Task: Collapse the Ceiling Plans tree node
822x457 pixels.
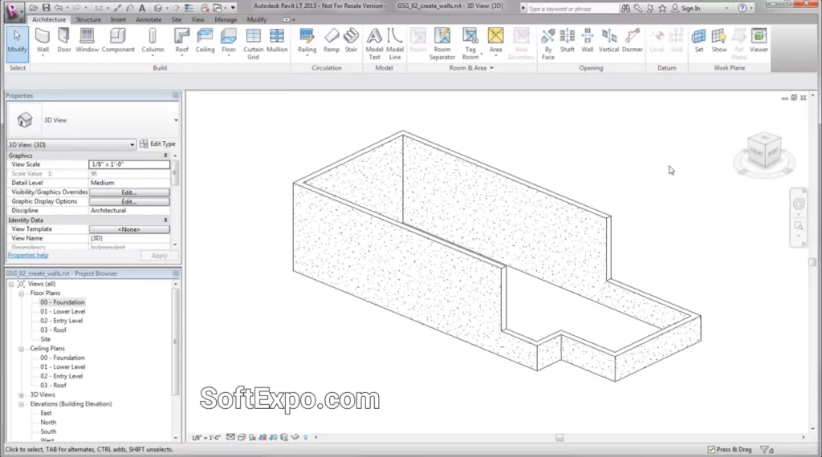Action: [22, 349]
